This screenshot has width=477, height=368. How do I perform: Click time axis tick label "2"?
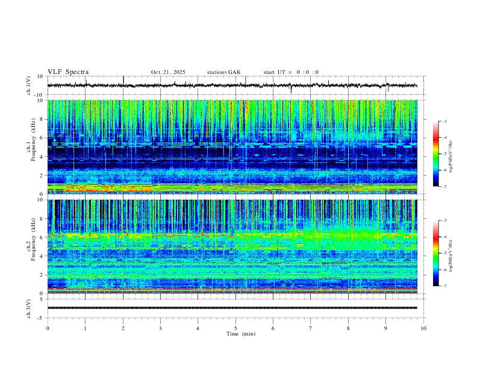point(123,328)
